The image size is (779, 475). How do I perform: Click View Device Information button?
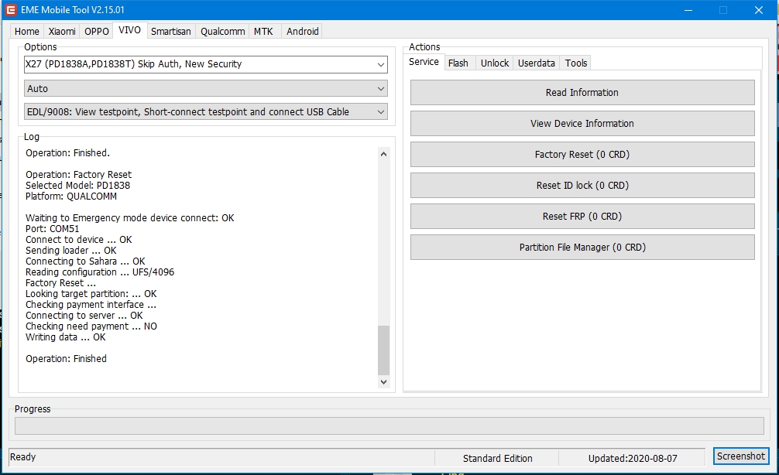582,124
